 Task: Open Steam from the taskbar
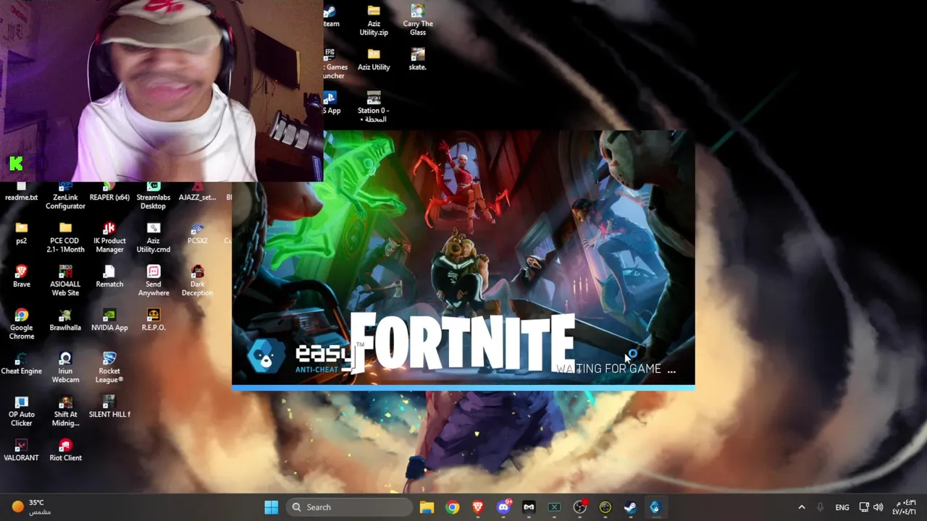630,507
